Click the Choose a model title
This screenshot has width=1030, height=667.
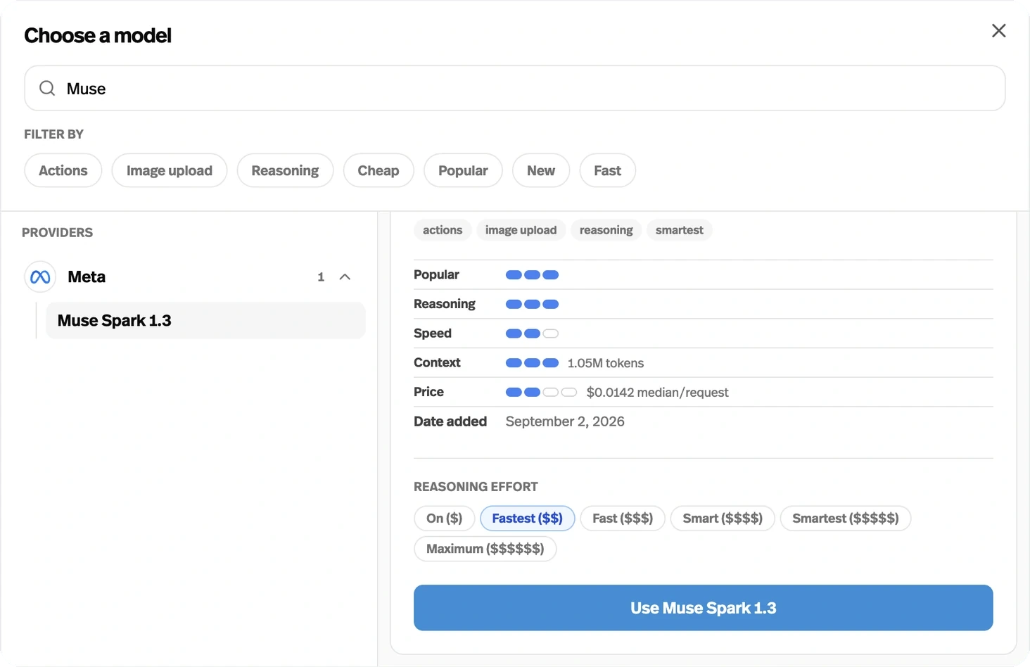point(98,35)
